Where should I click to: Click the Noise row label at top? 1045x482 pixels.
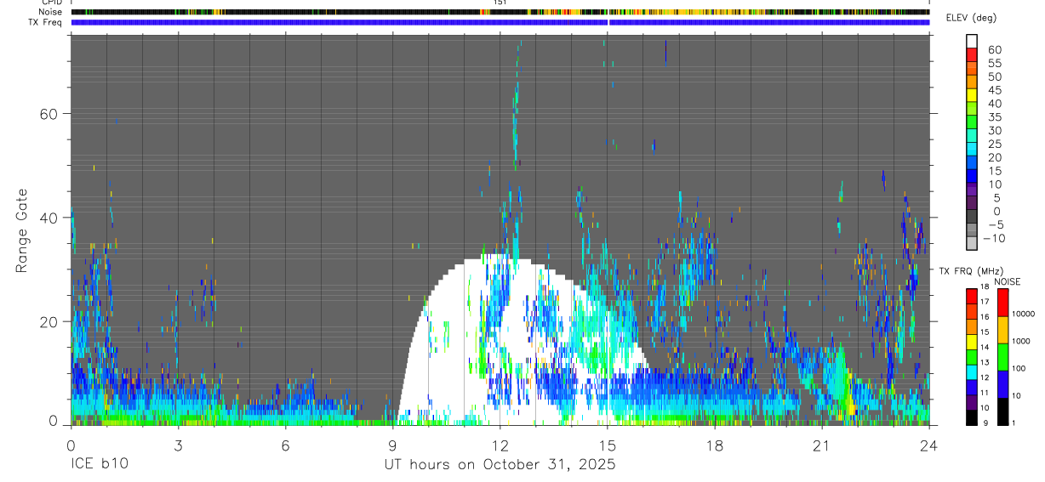[x=51, y=12]
